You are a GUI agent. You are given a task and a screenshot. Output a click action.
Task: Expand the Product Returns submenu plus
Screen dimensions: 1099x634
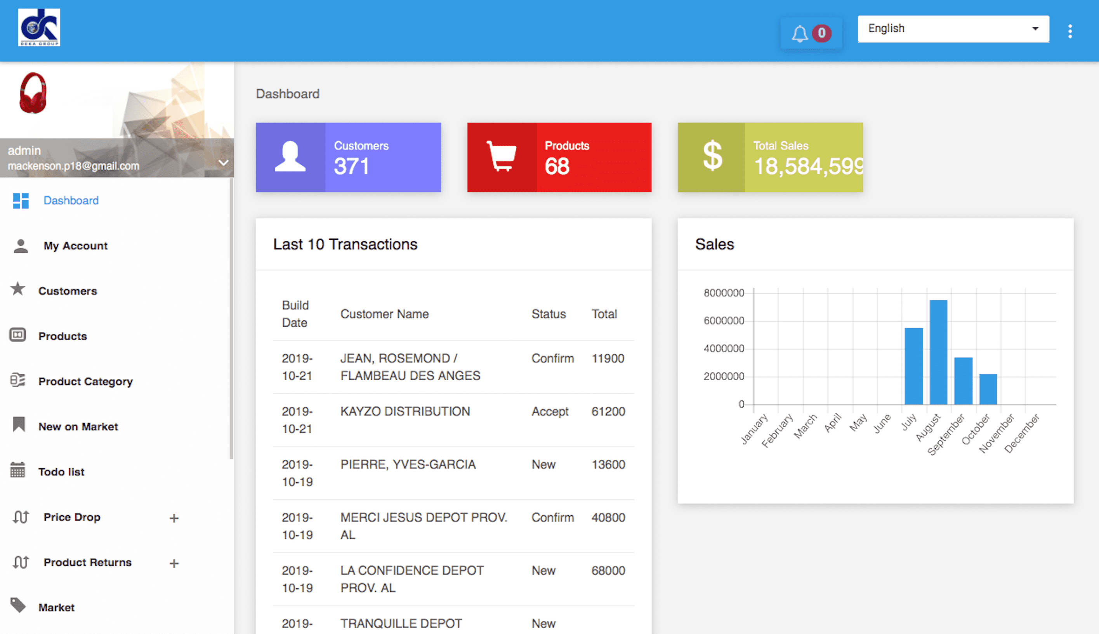[174, 563]
